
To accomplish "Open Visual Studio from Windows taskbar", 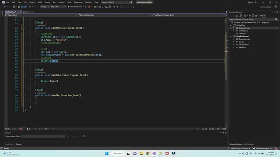I will tap(154, 154).
